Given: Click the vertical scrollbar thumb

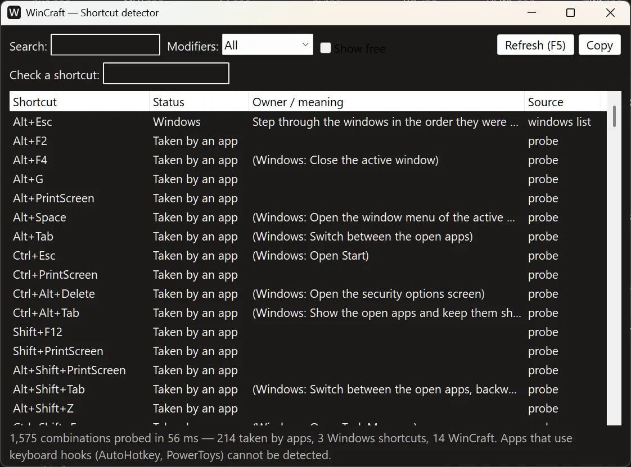Looking at the screenshot, I should [614, 116].
